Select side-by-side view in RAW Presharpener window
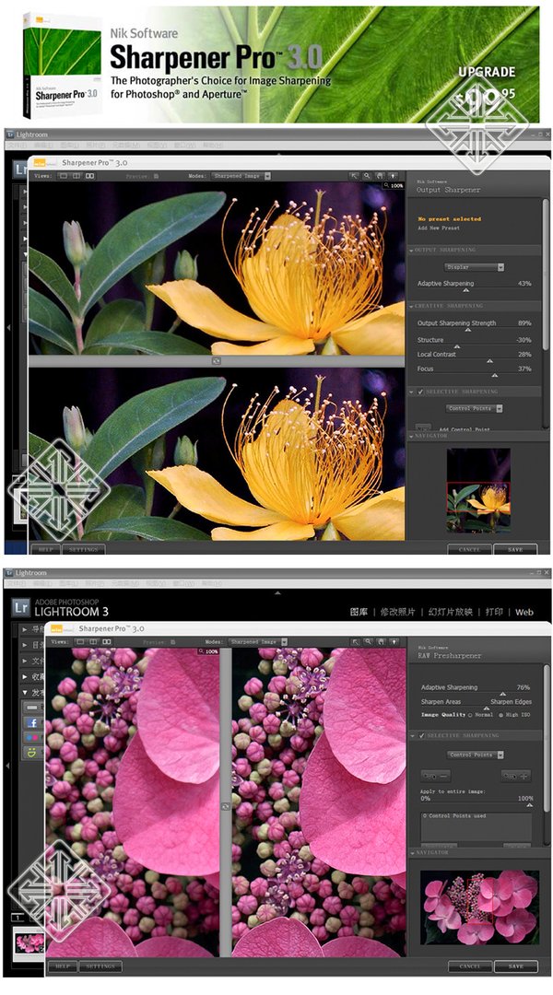 [107, 641]
